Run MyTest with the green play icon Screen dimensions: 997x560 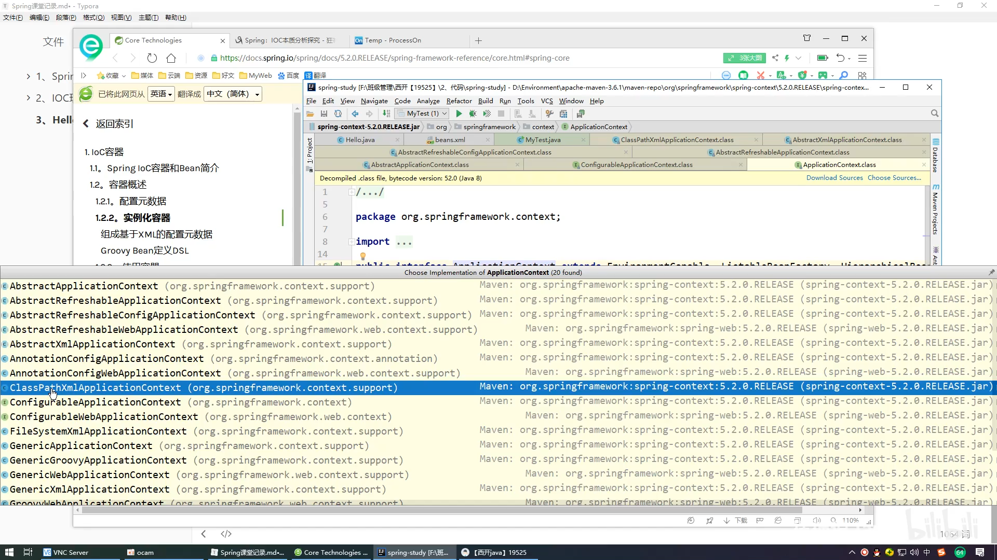tap(459, 114)
